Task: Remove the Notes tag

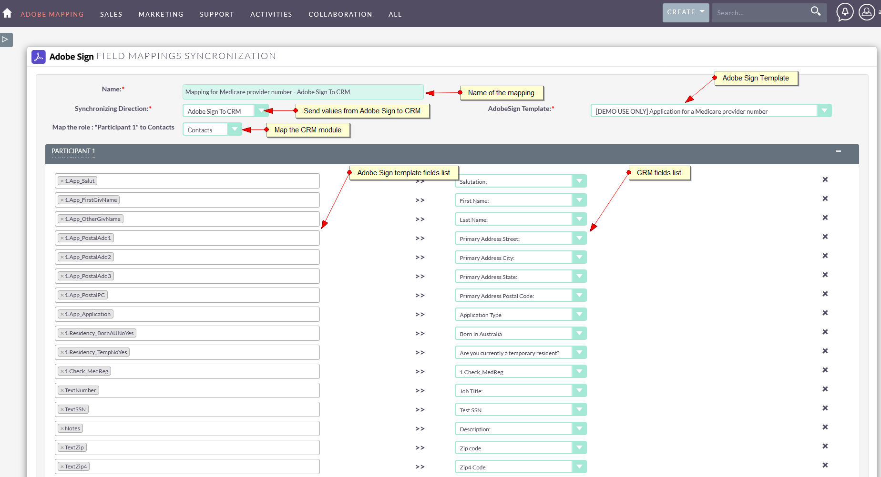Action: 62,428
